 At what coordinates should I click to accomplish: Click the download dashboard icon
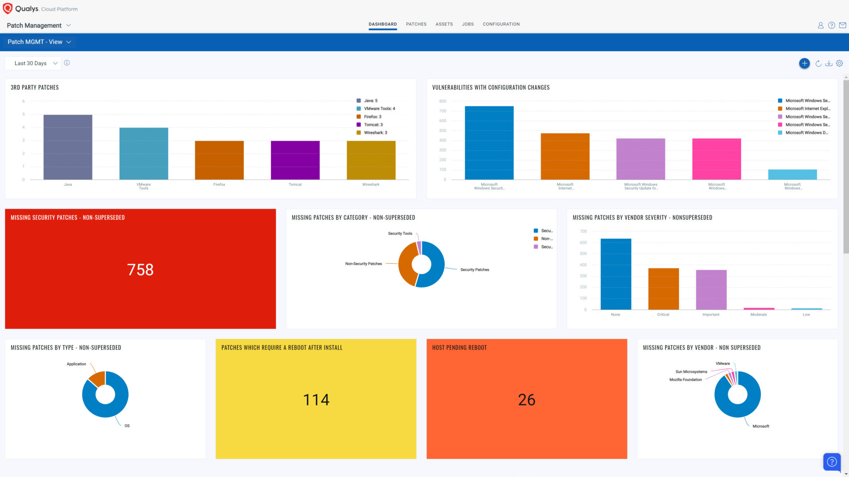(x=829, y=63)
